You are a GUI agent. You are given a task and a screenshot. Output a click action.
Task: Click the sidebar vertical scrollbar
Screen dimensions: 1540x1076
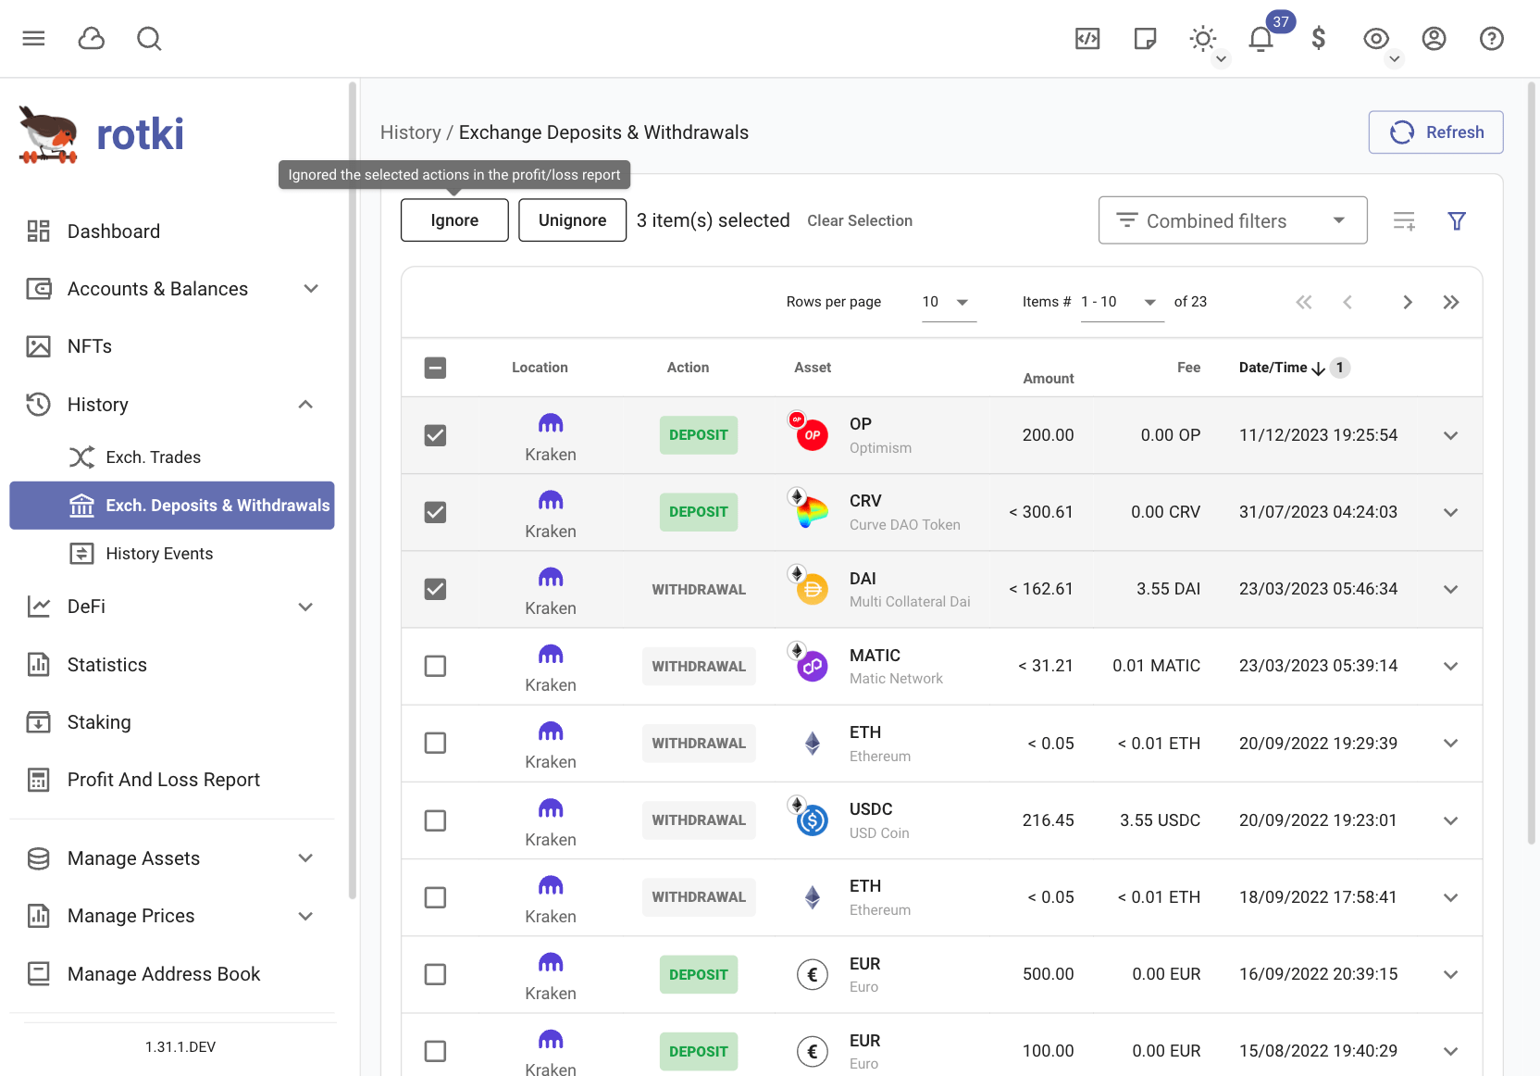352,491
